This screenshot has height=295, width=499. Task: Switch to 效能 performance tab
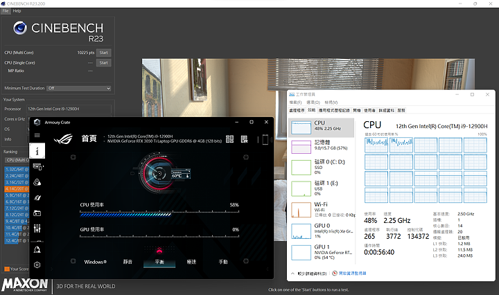[312, 110]
